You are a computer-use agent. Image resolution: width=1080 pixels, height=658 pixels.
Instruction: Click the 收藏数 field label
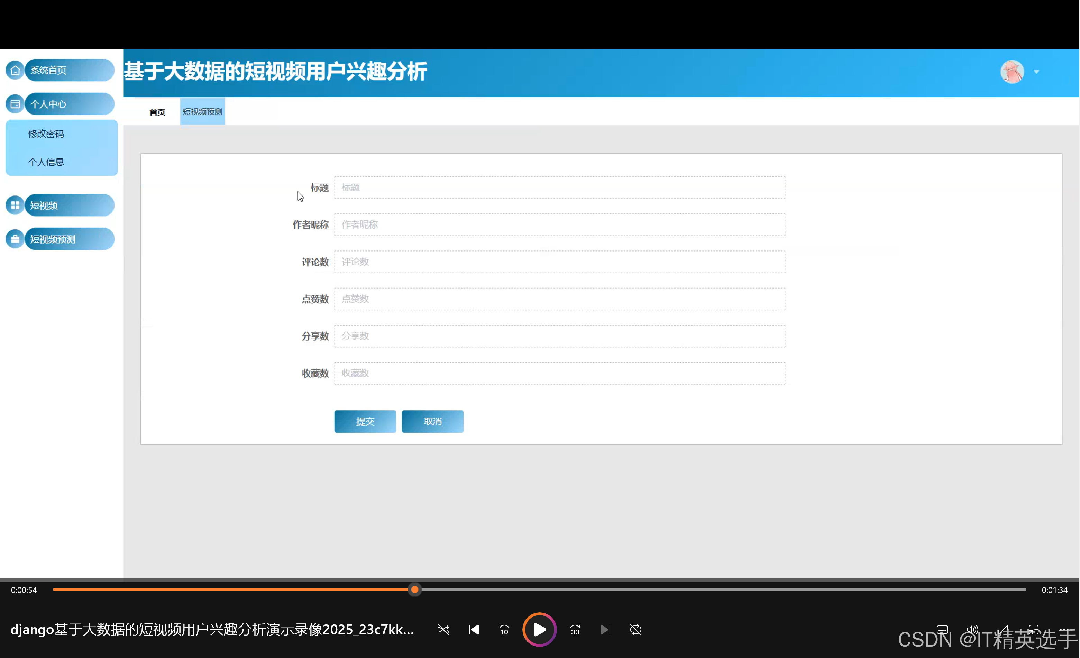click(315, 374)
